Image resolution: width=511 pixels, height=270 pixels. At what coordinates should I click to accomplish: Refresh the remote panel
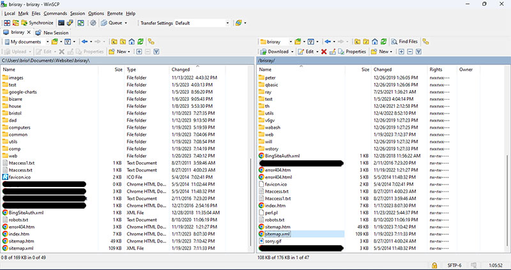pyautogui.click(x=384, y=41)
